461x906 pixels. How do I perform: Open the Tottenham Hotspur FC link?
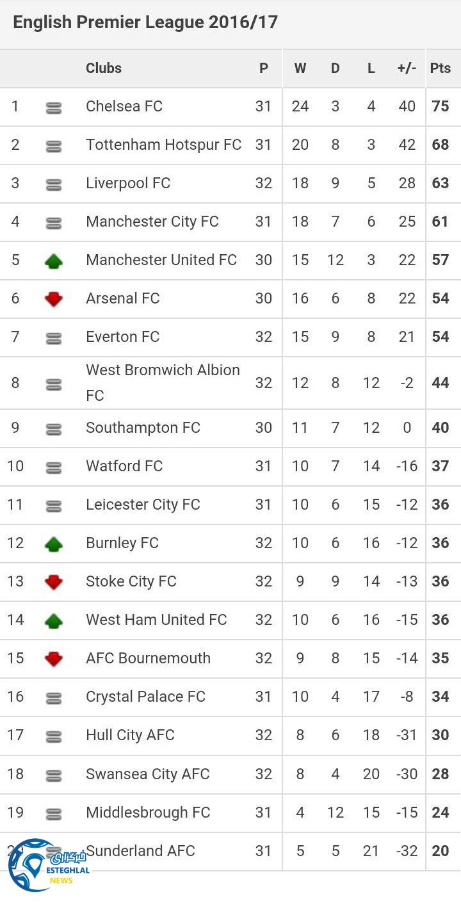pos(163,145)
